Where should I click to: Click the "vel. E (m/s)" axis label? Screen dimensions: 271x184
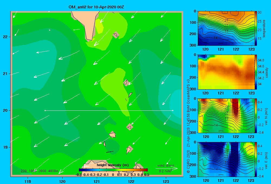click(266, 160)
